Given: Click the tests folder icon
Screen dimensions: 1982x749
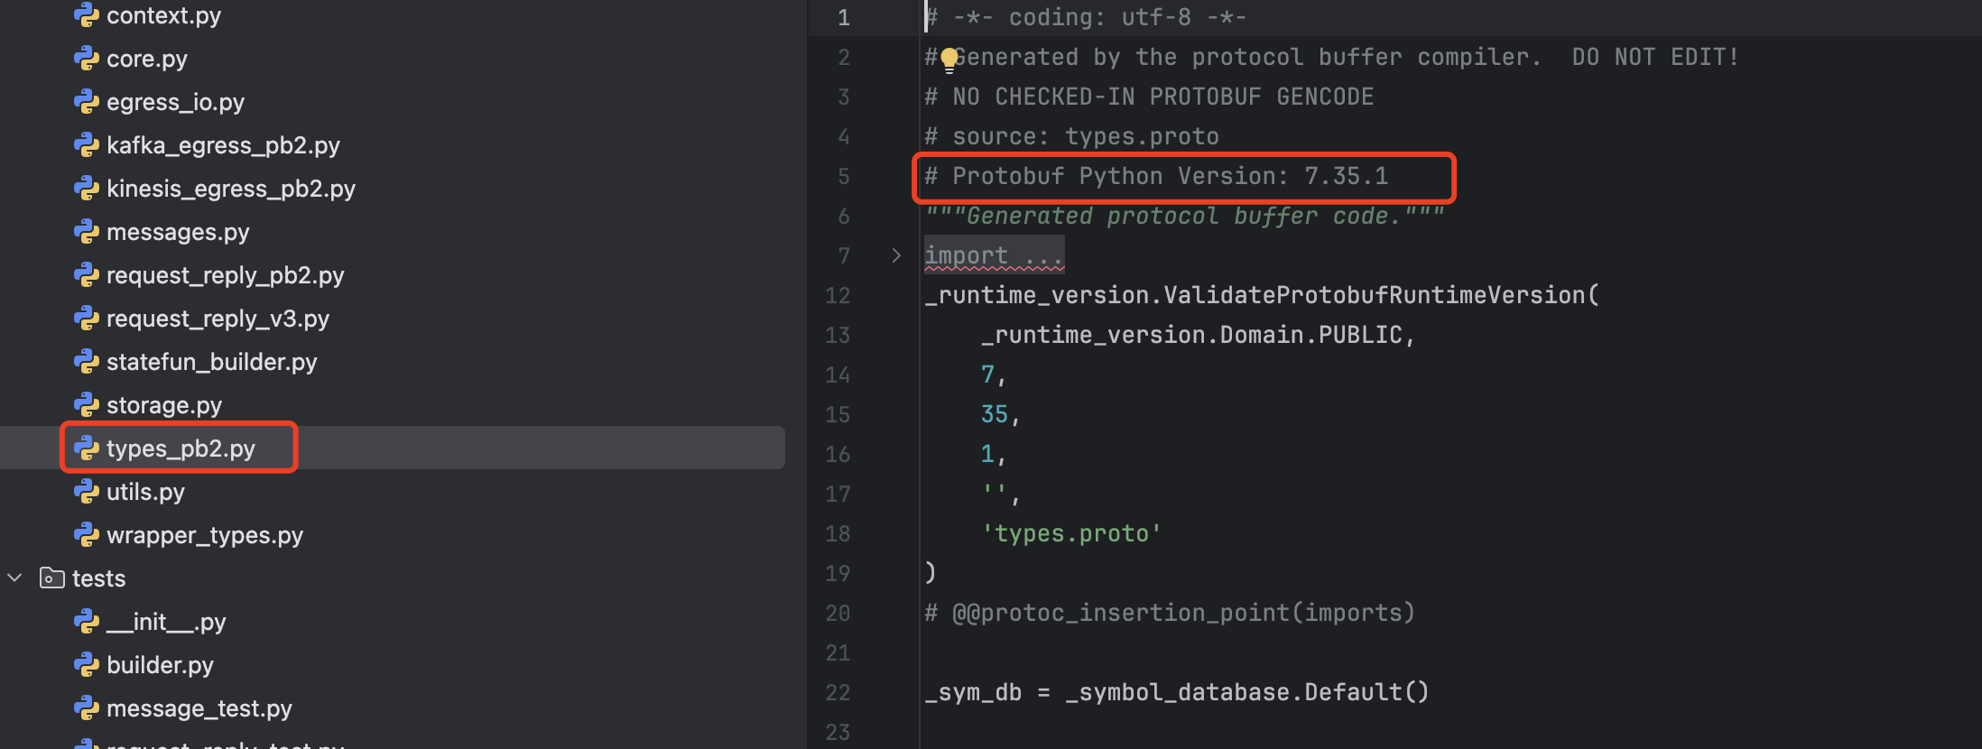Looking at the screenshot, I should click(x=52, y=578).
